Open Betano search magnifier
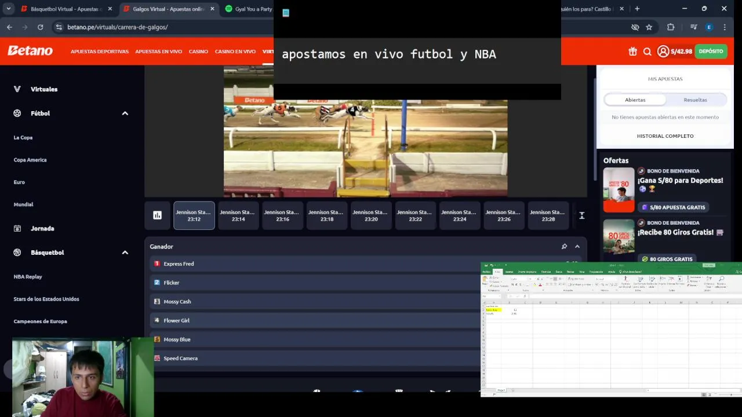 pos(648,52)
